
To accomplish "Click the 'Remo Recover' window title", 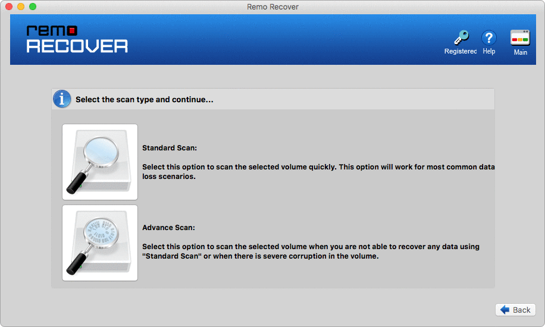I will [x=272, y=7].
